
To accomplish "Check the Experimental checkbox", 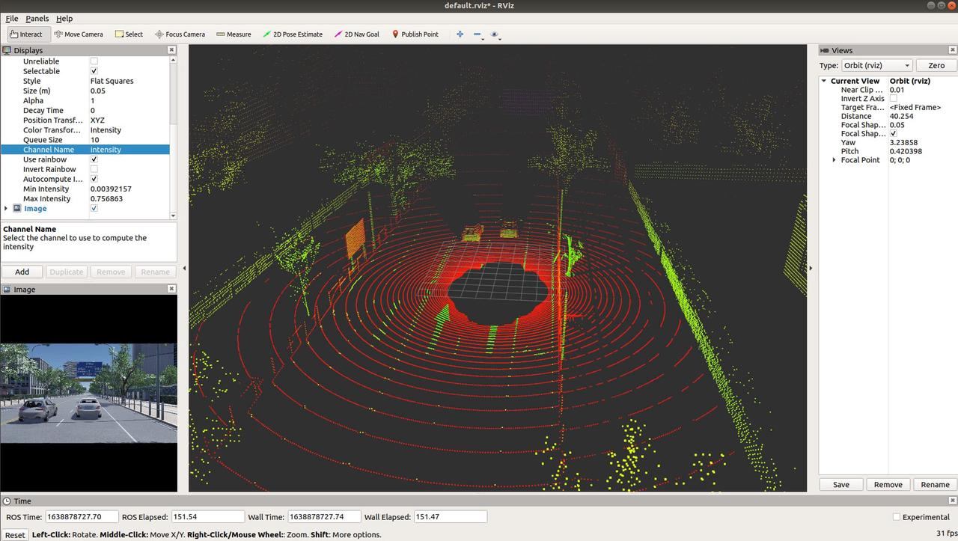I will click(x=897, y=517).
